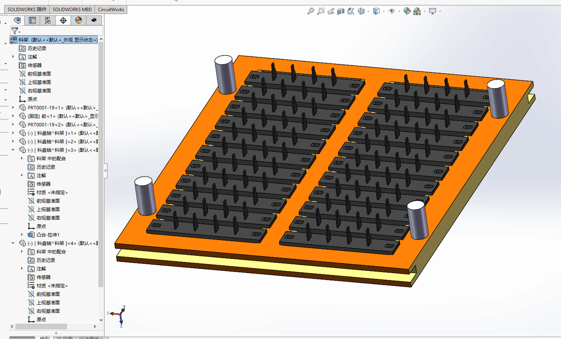
Task: Click the top-level 原点 origin icon
Action: [22, 99]
